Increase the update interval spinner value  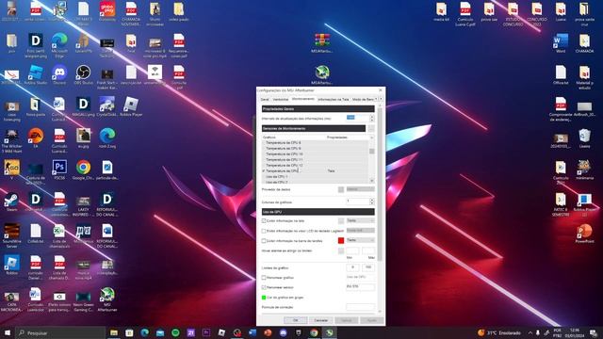[x=372, y=117]
